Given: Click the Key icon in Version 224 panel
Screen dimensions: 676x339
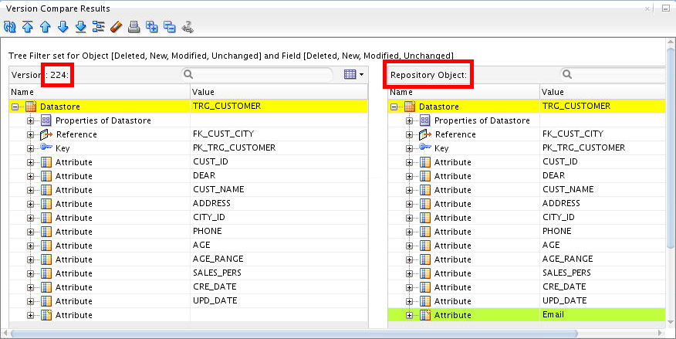Looking at the screenshot, I should (46, 147).
